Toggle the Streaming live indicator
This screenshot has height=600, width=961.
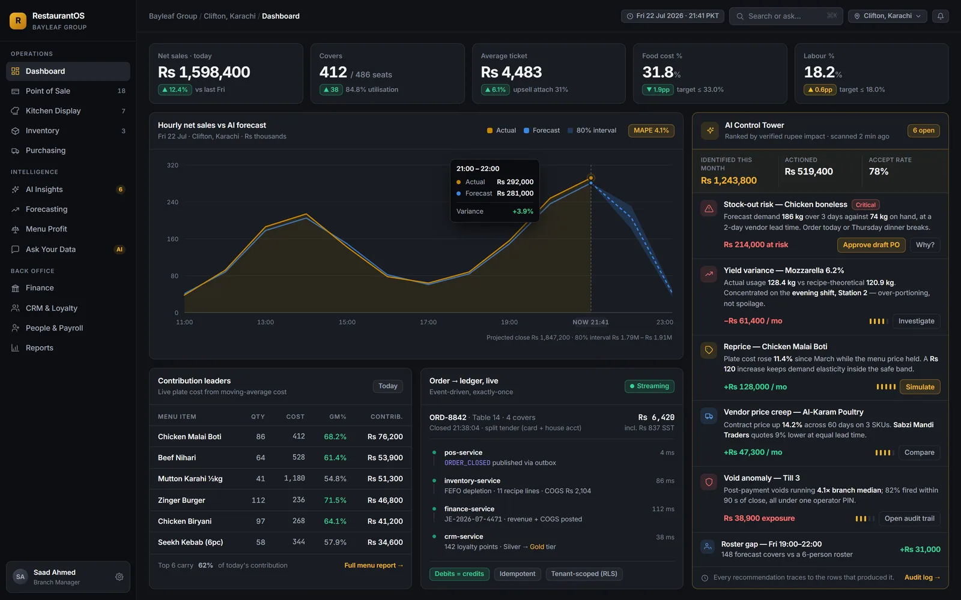pyautogui.click(x=649, y=386)
